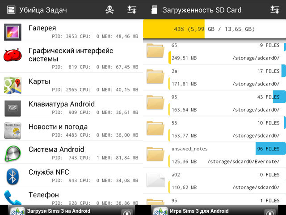Tap the 2a folder name
The width and height of the screenshot is (286, 215).
click(174, 71)
